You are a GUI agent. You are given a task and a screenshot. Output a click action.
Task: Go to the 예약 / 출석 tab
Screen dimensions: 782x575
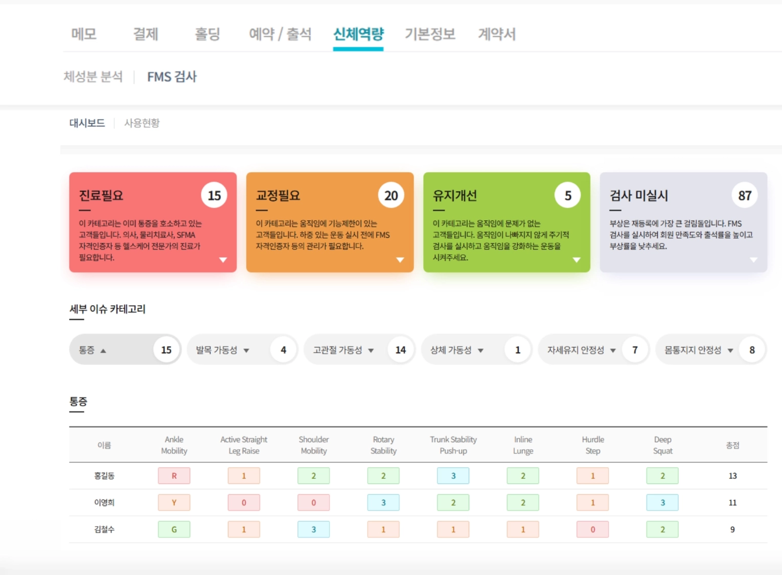pos(280,34)
